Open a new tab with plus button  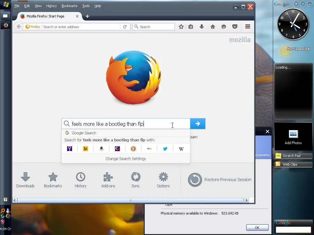pyautogui.click(x=87, y=16)
